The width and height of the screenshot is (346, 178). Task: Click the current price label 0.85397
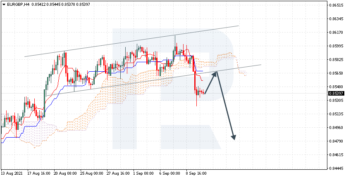(x=335, y=94)
